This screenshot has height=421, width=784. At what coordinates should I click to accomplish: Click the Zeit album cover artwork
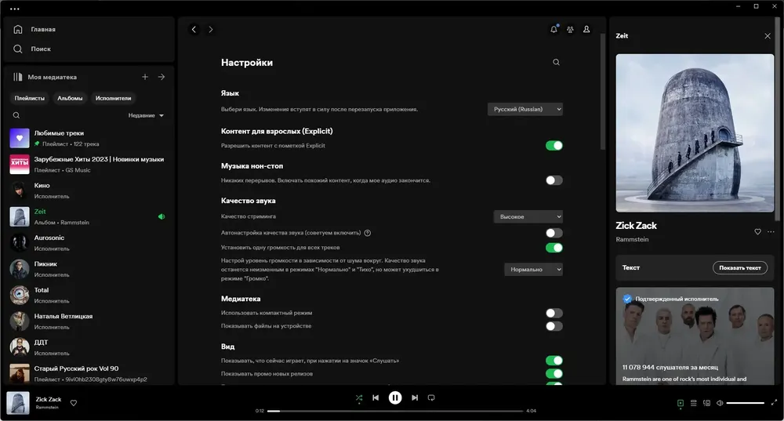coord(695,133)
